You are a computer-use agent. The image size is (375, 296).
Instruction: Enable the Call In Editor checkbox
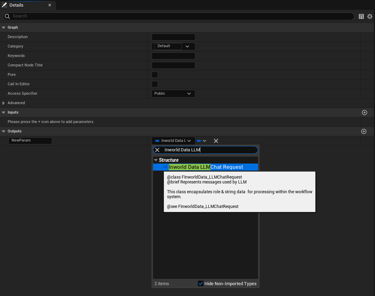(x=155, y=84)
